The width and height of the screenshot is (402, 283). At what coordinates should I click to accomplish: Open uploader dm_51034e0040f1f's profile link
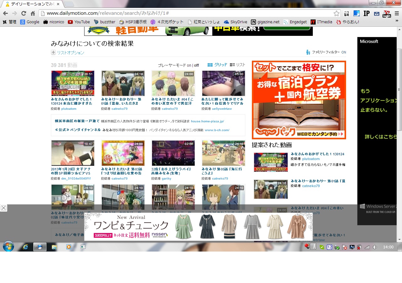point(76,179)
